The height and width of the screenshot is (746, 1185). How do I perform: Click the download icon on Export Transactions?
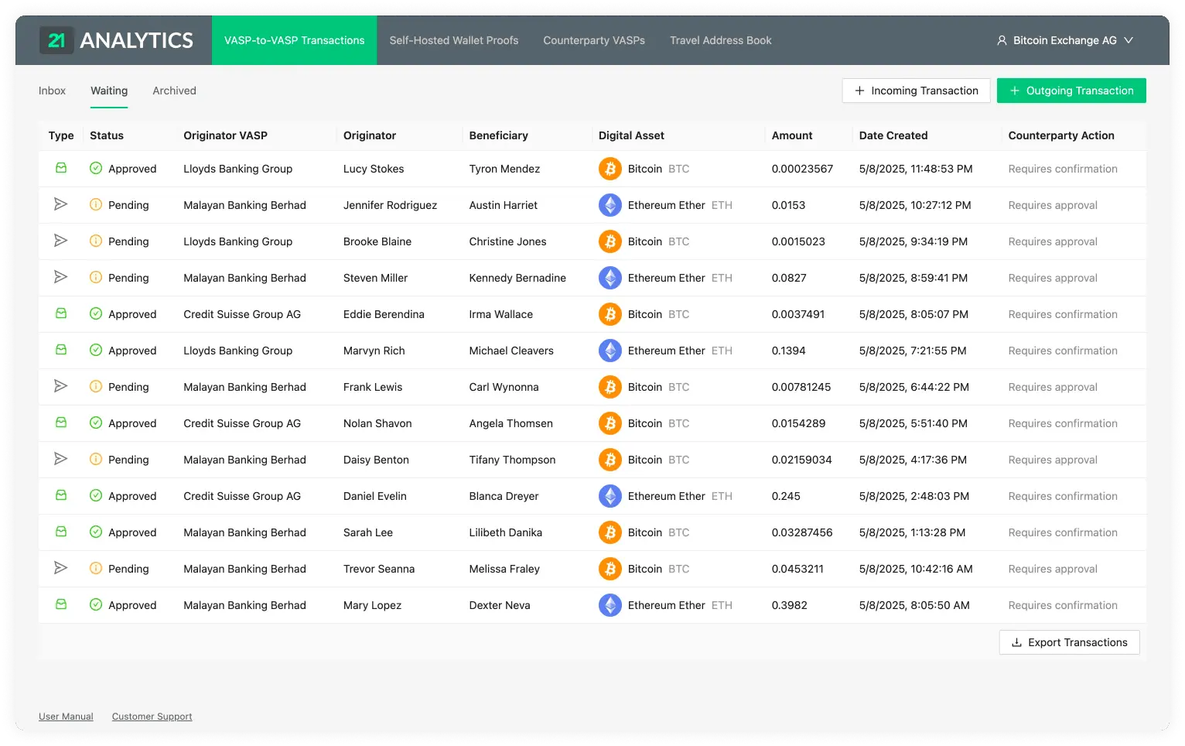click(1016, 642)
